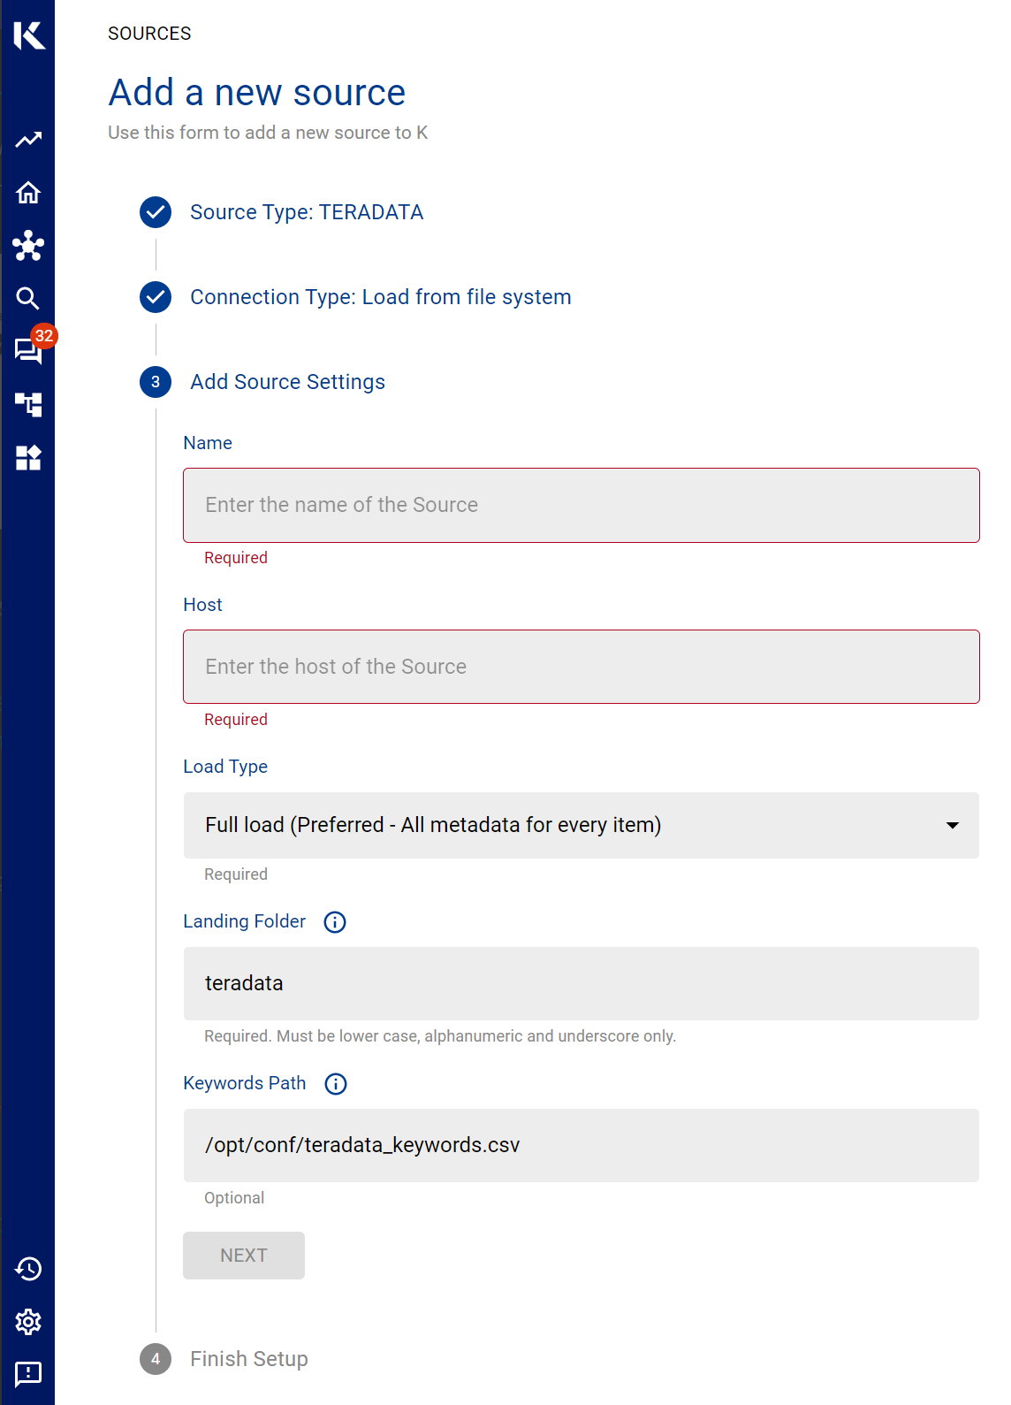This screenshot has width=1011, height=1405.
Task: Open search using magnifier icon
Action: [28, 299]
